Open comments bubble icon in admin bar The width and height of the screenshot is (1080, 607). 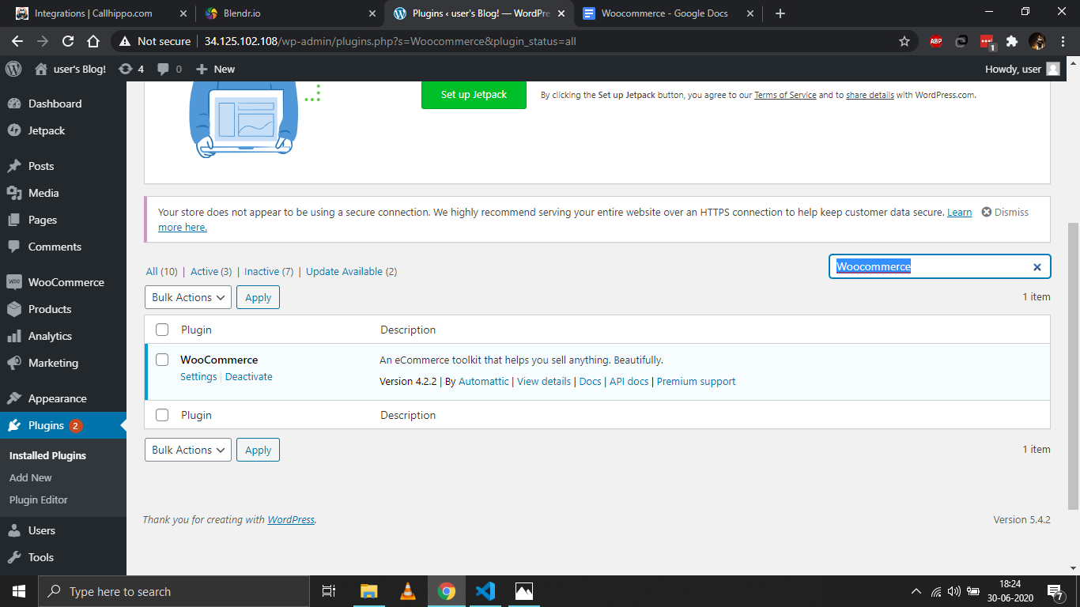tap(169, 69)
